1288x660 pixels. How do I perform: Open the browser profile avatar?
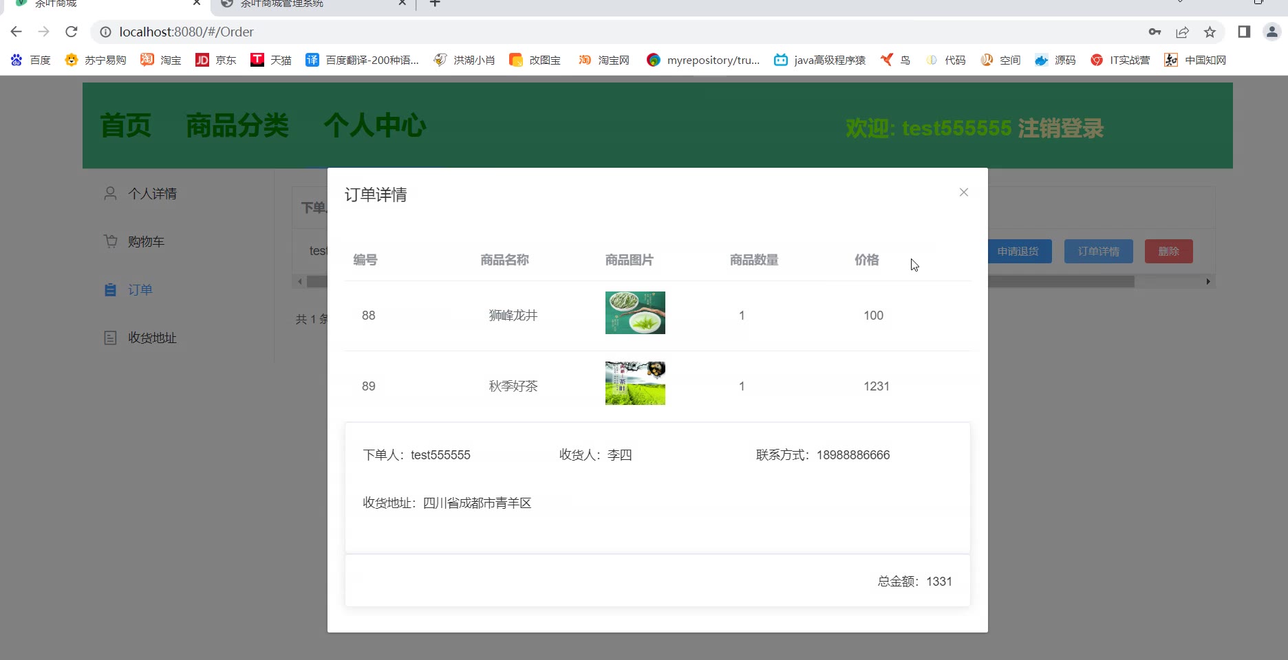tap(1271, 32)
